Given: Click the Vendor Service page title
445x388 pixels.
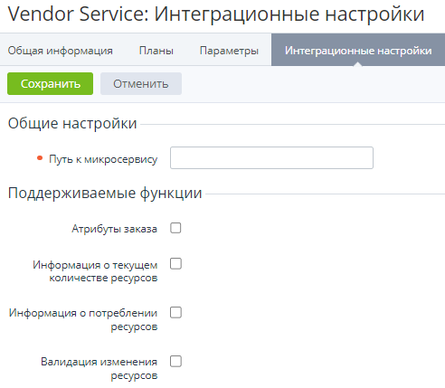Looking at the screenshot, I should pos(216,14).
